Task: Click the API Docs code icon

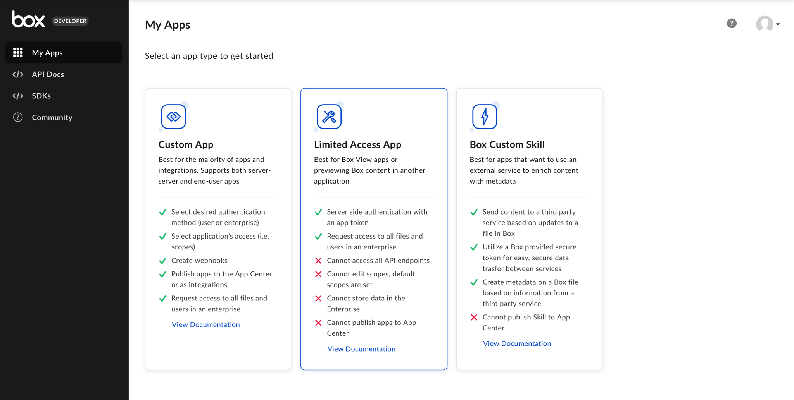Action: click(x=18, y=74)
